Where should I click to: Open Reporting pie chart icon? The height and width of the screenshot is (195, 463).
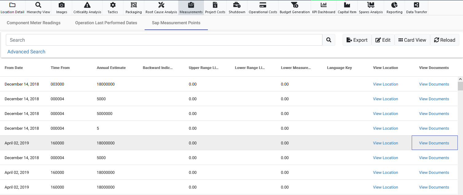tap(395, 5)
